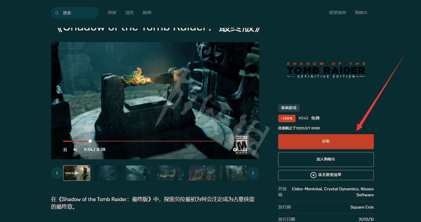
Task: Pause the trailer video
Action: pos(65,150)
